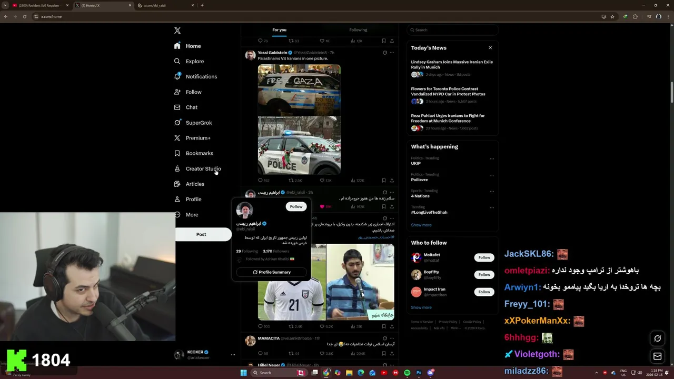Image resolution: width=674 pixels, height=379 pixels.
Task: Open the #LongLiveTheShah trend
Action: click(429, 212)
